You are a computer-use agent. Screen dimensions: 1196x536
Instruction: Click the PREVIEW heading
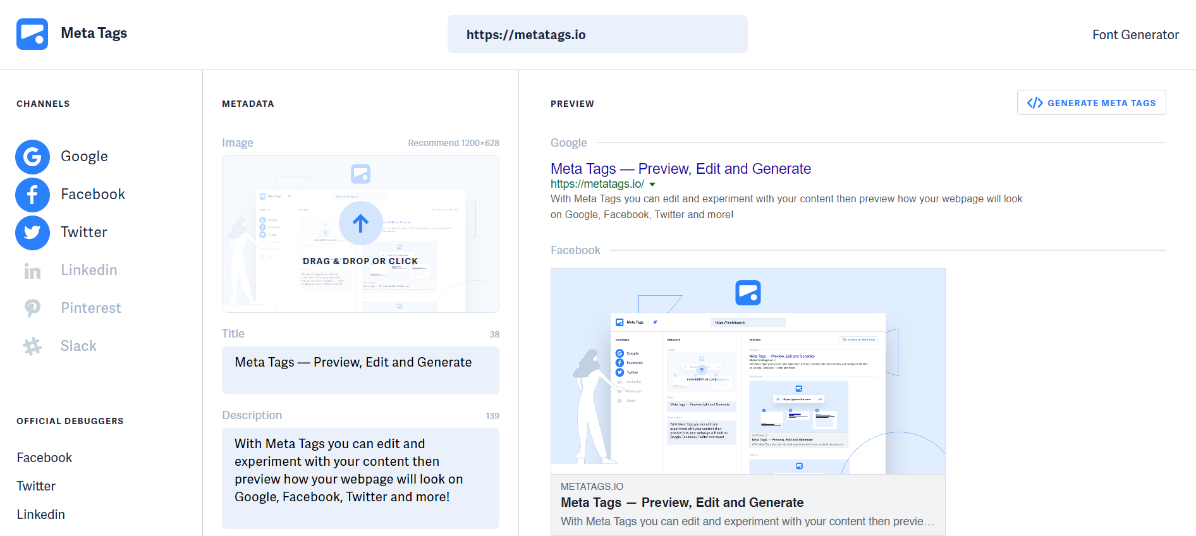572,104
